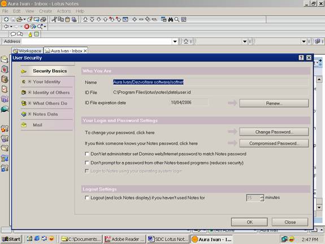The image size is (325, 244).
Task: Click the Compromised Password... button
Action: [x=274, y=143]
